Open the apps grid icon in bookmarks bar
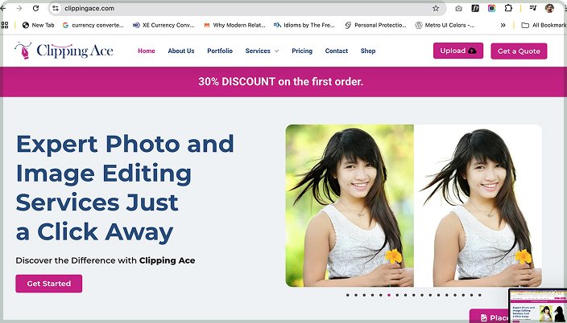The image size is (567, 323). (5, 25)
